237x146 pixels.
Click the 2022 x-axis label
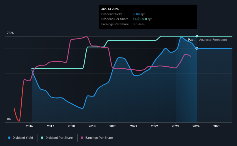pos(154,126)
